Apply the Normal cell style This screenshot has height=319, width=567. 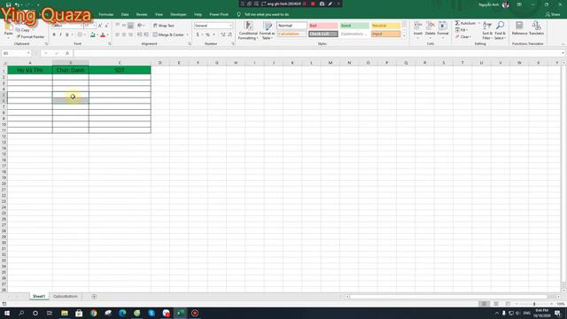(x=291, y=26)
